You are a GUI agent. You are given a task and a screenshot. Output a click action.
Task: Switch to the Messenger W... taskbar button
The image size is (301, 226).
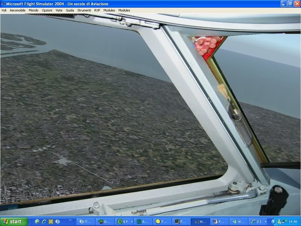tap(238, 222)
